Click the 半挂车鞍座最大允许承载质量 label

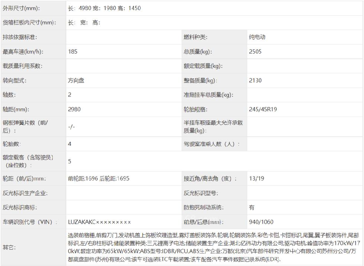[213, 126]
